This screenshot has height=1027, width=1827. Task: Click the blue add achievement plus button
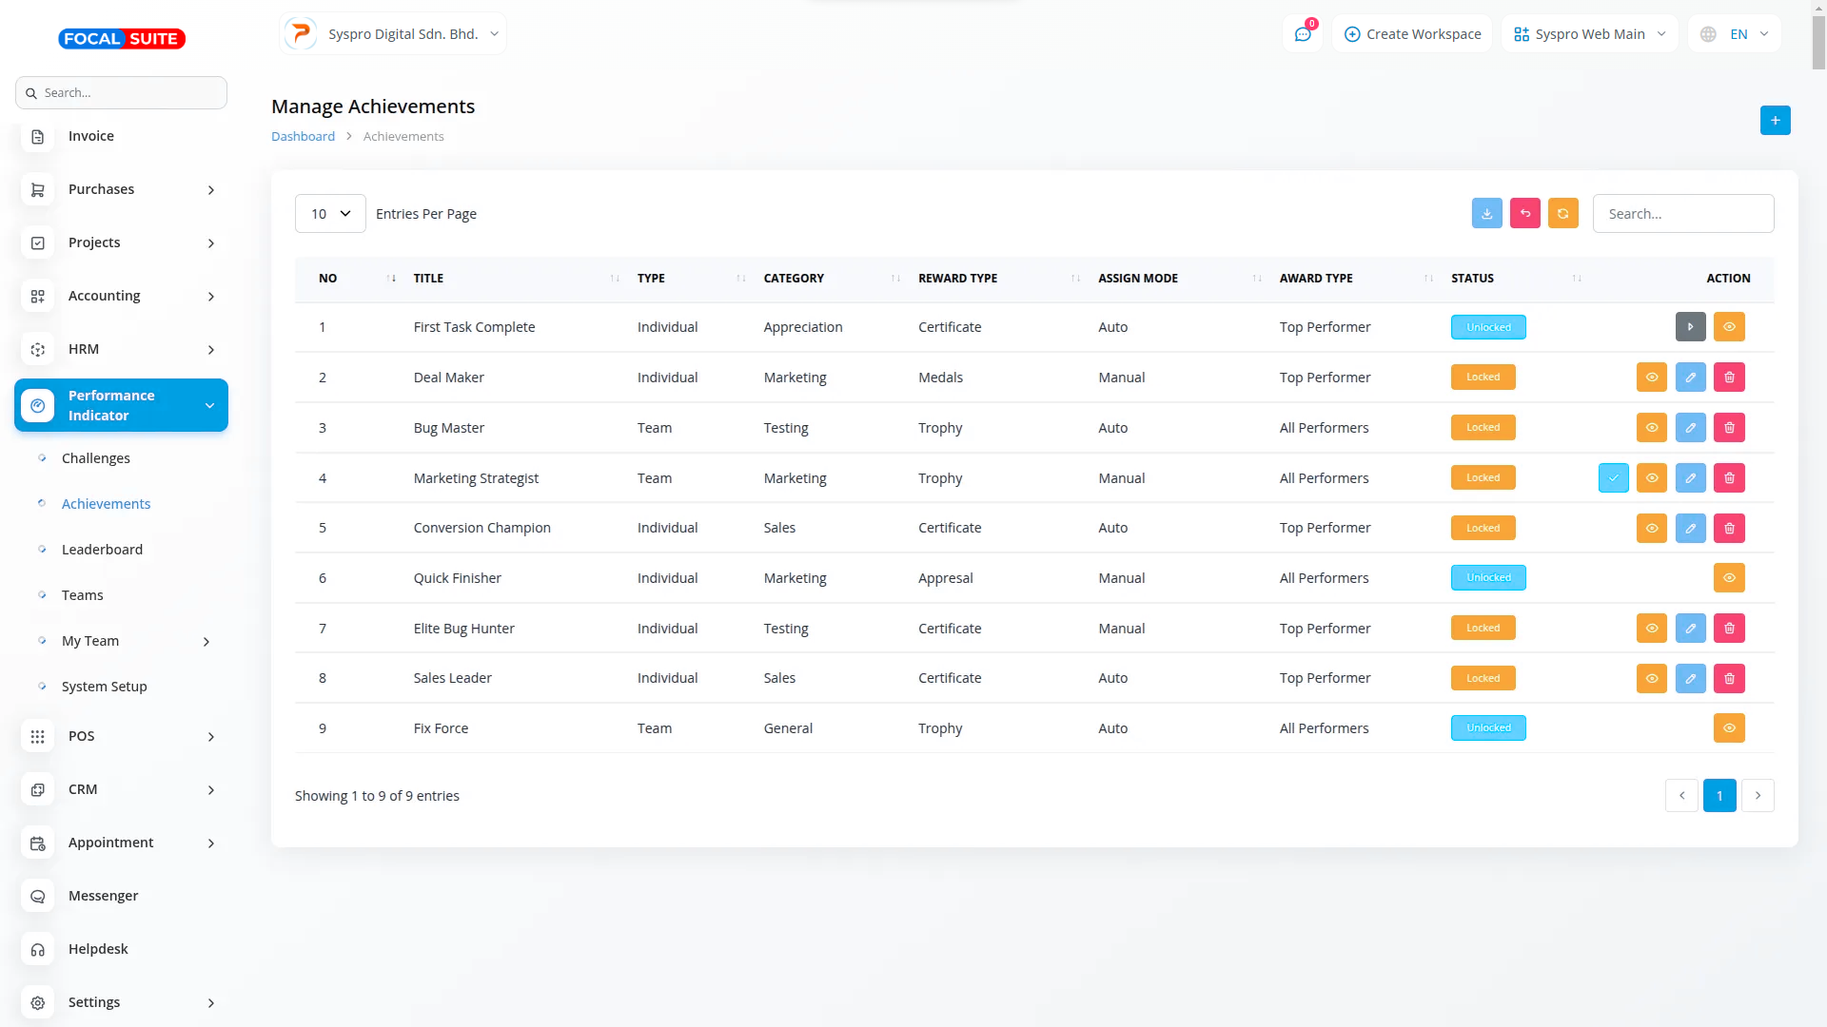pos(1775,120)
